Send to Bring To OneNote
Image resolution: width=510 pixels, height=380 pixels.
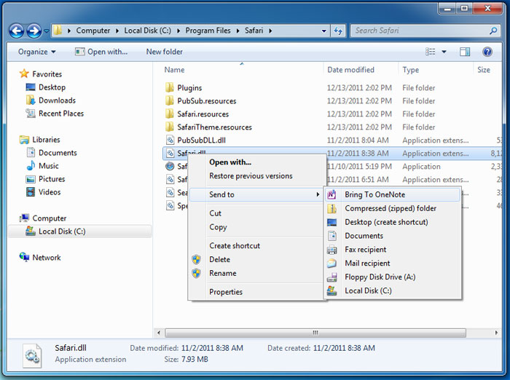click(x=393, y=194)
